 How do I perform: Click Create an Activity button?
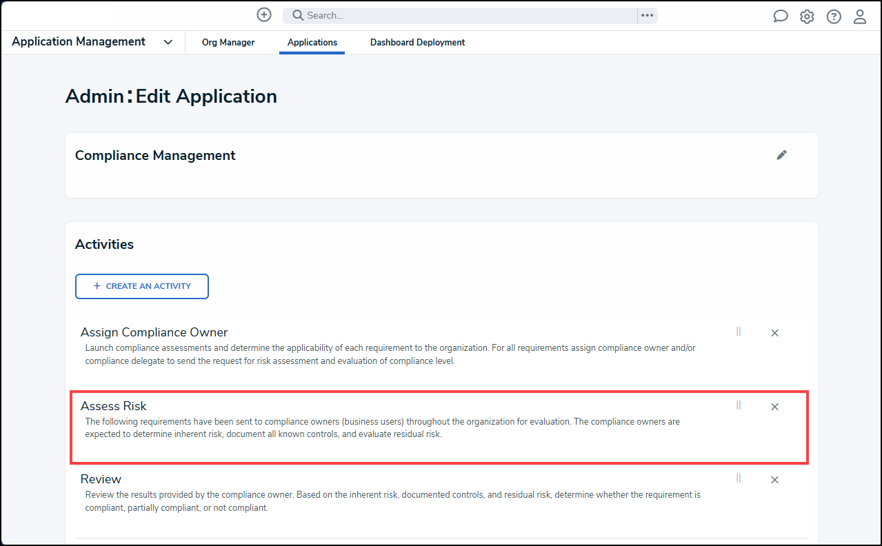click(142, 286)
